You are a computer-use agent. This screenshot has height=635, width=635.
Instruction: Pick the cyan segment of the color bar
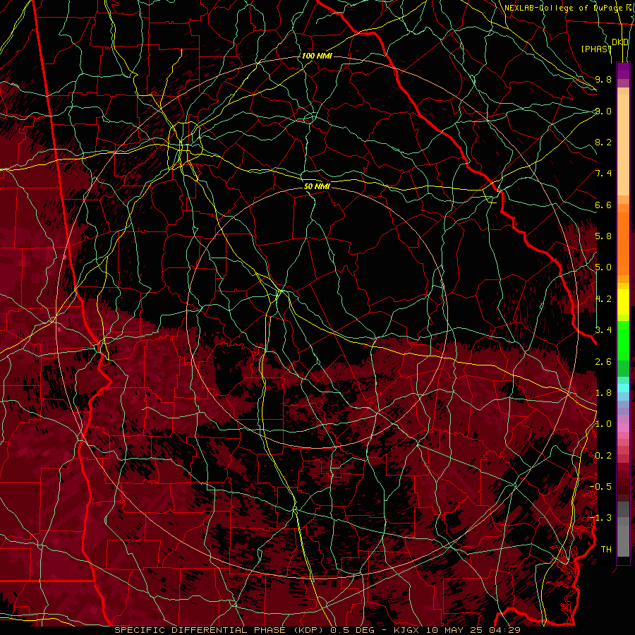(623, 388)
